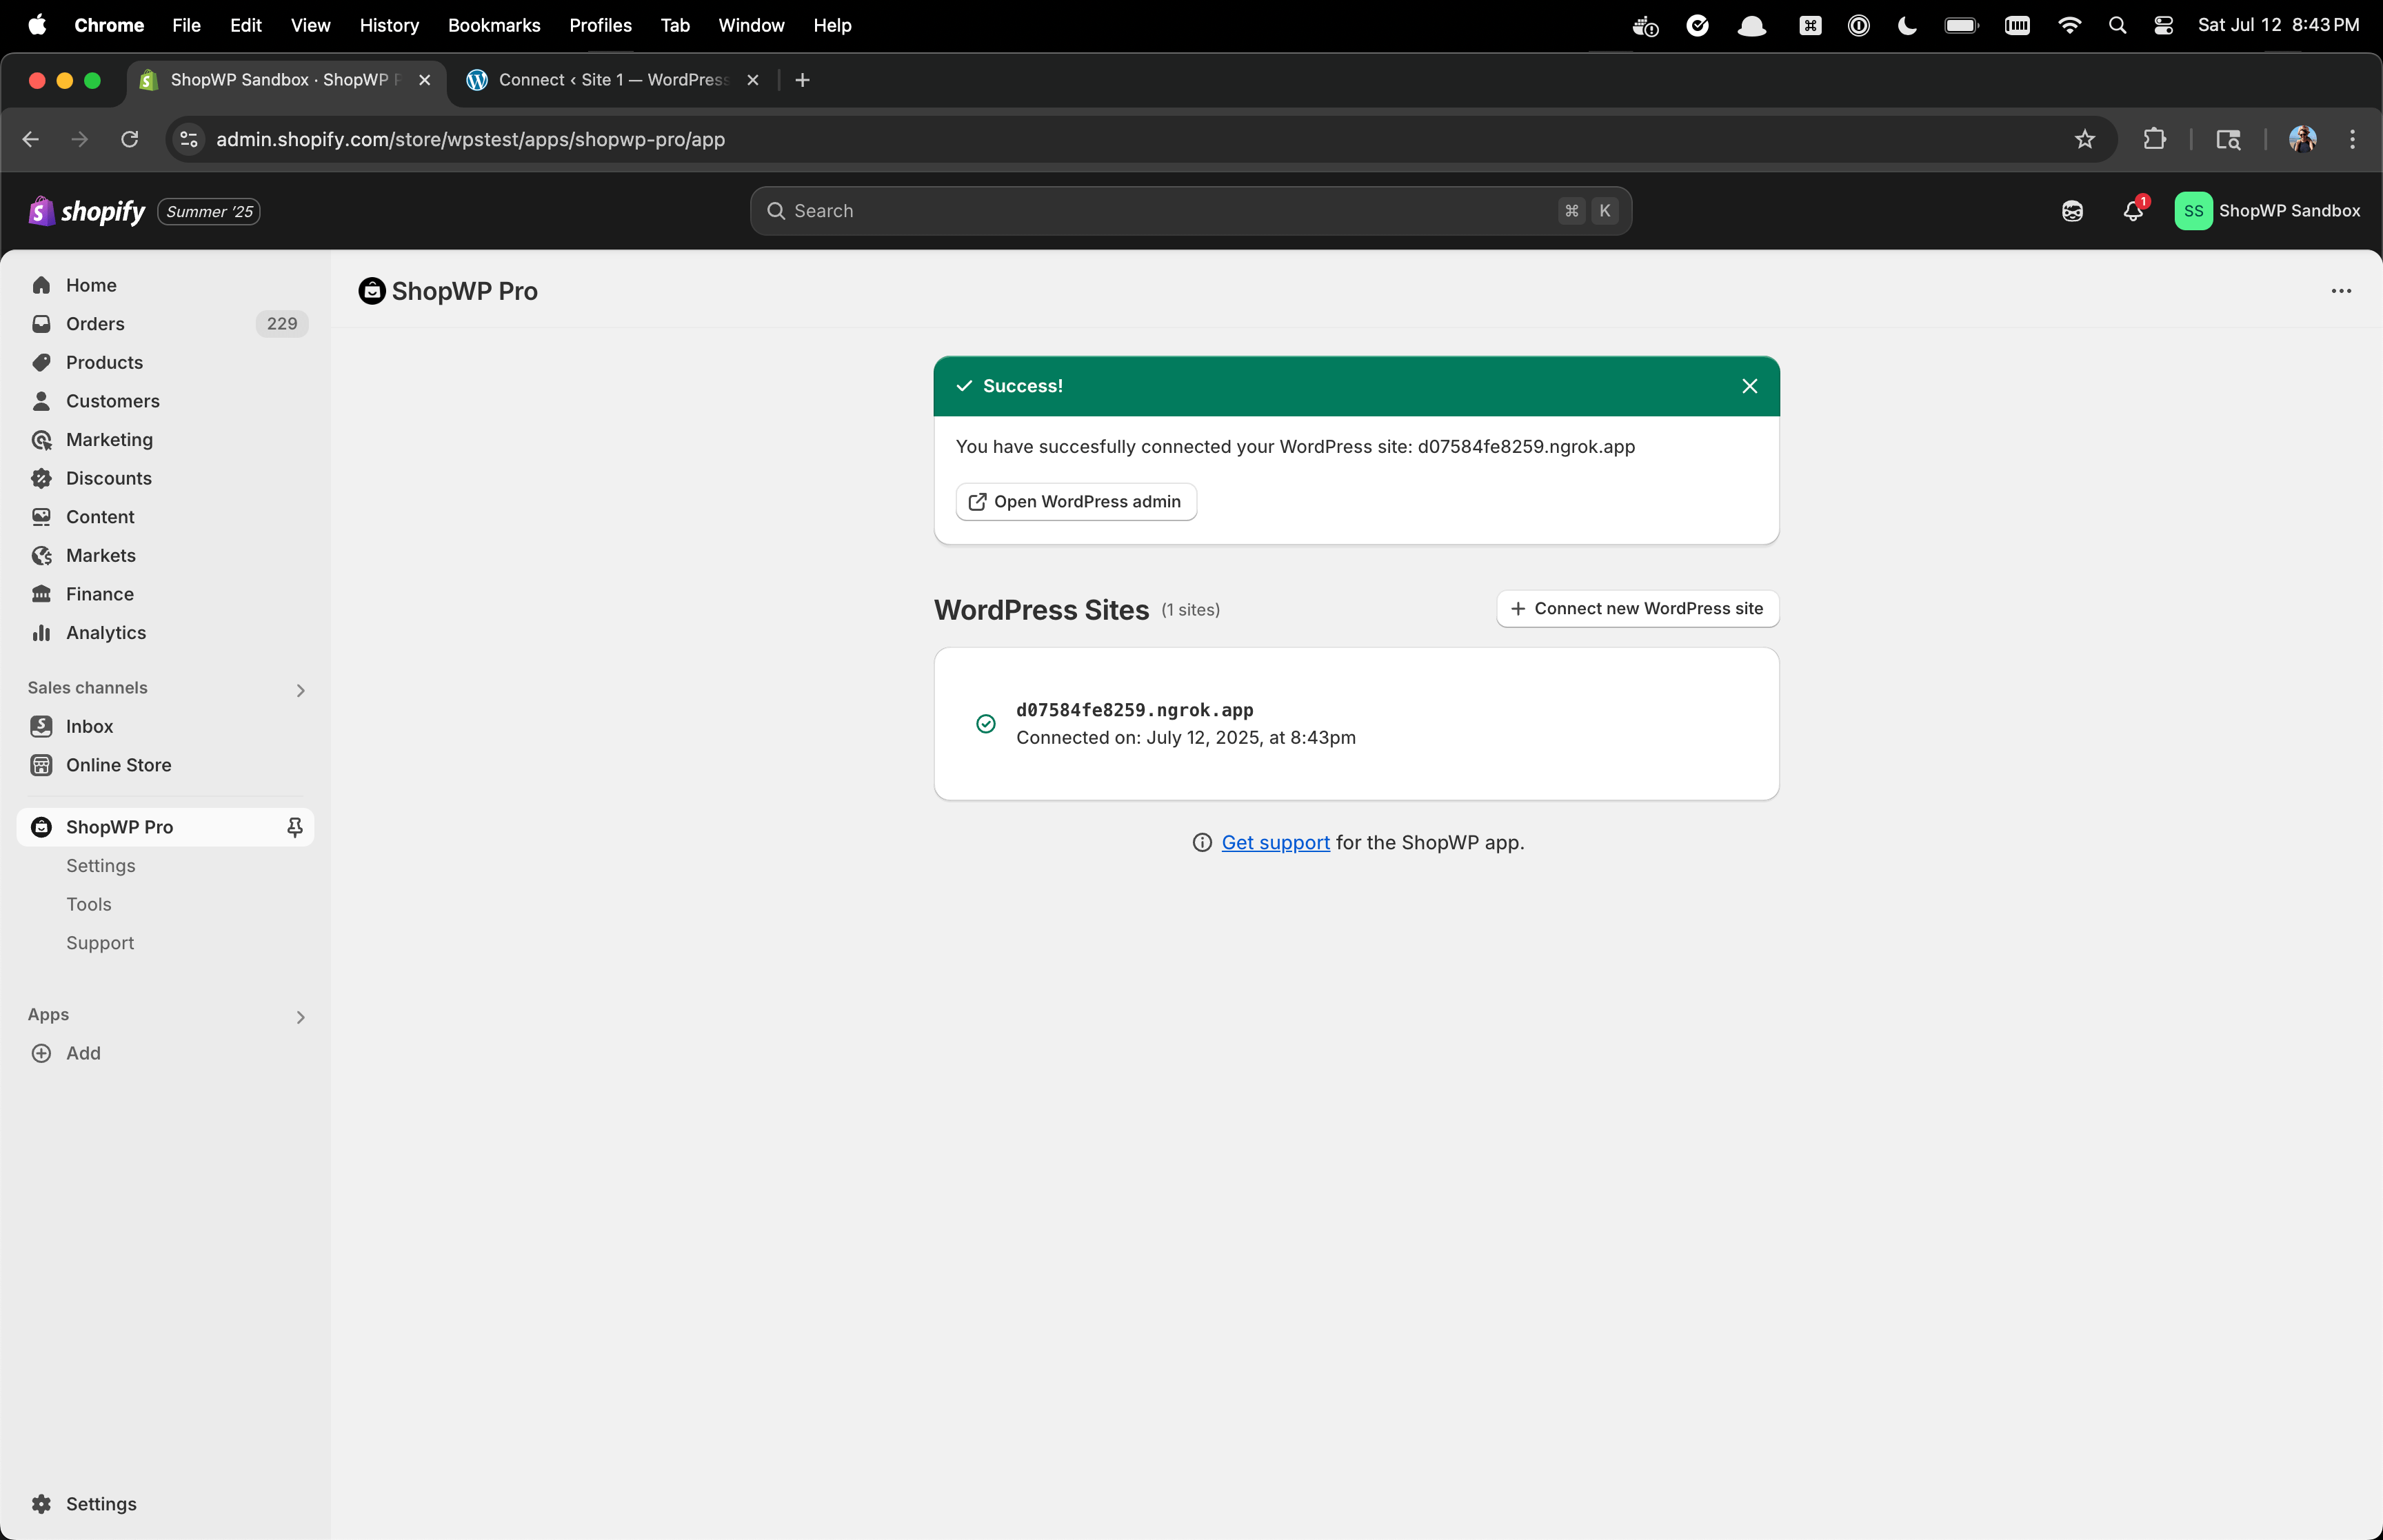Image resolution: width=2383 pixels, height=1540 pixels.
Task: Switch to the Connect Site 1 WordPress tab
Action: point(612,80)
